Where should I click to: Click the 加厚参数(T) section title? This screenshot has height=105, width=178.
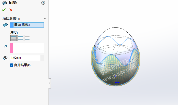click(11, 19)
